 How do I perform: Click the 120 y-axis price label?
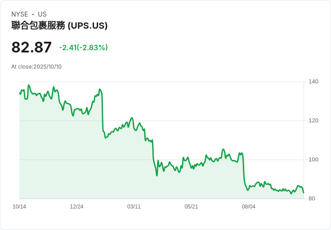(x=313, y=121)
